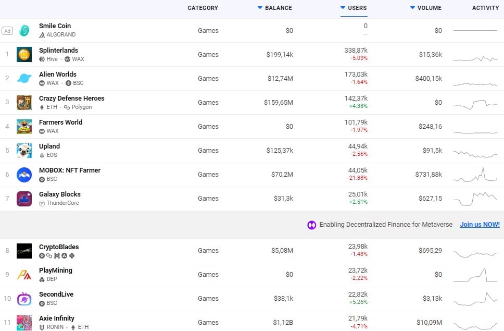Viewport: 504px width, 331px height.
Task: Click the Hive chain icon under Splinterlands
Action: click(x=42, y=59)
